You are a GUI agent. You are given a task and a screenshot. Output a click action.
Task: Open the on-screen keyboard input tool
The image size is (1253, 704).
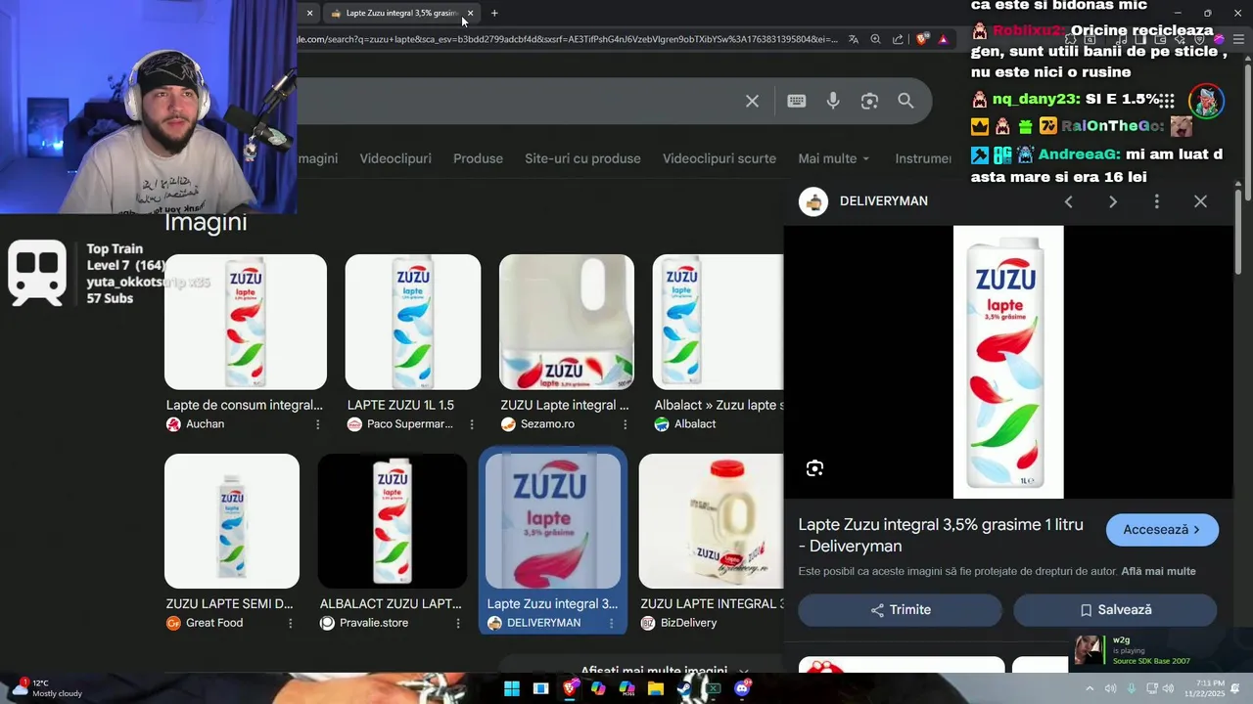[796, 101]
